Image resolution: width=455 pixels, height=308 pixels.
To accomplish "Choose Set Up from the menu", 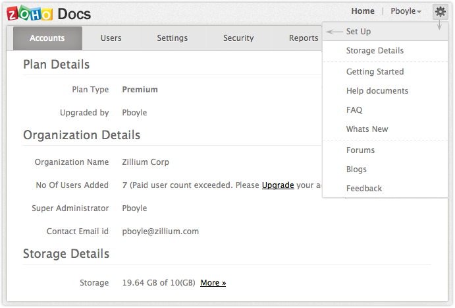I will pyautogui.click(x=359, y=32).
